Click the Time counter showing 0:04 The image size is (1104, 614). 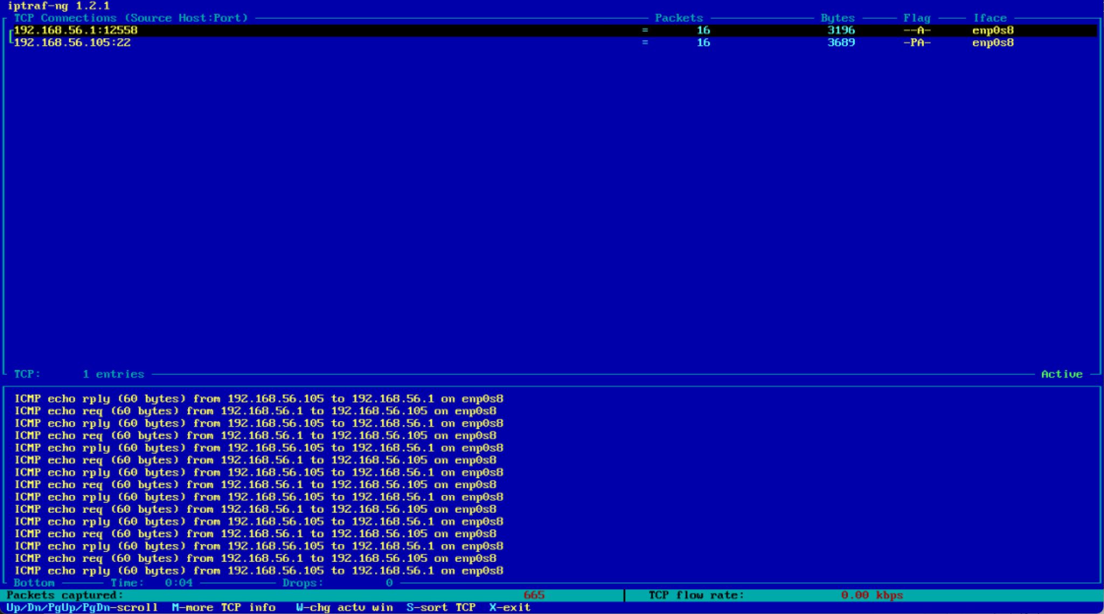pyautogui.click(x=153, y=583)
